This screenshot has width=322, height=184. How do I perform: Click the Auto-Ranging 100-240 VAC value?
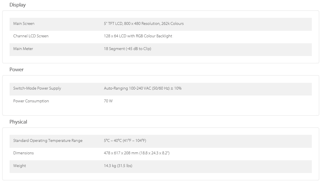click(143, 88)
